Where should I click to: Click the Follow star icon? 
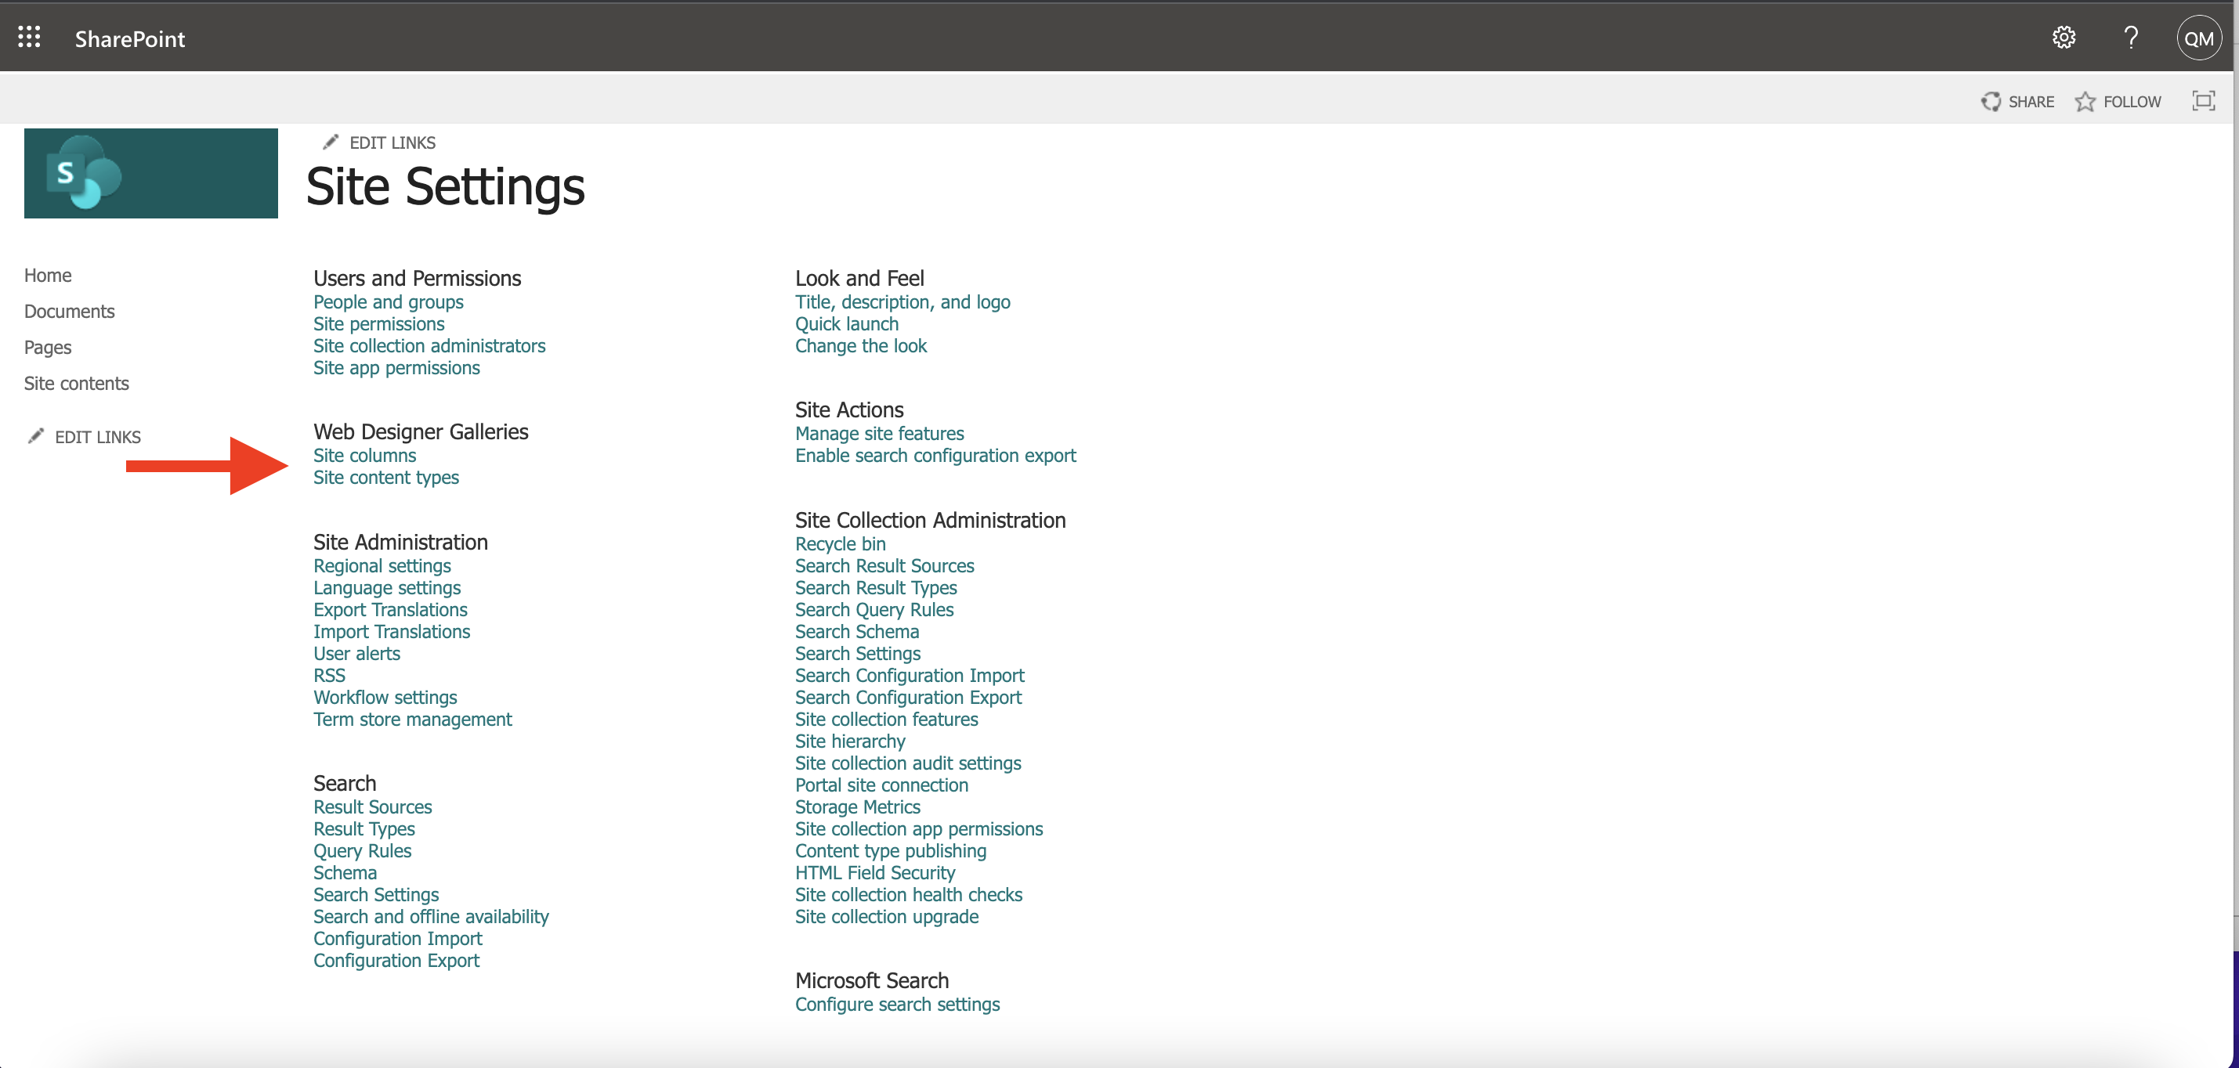click(x=2088, y=100)
